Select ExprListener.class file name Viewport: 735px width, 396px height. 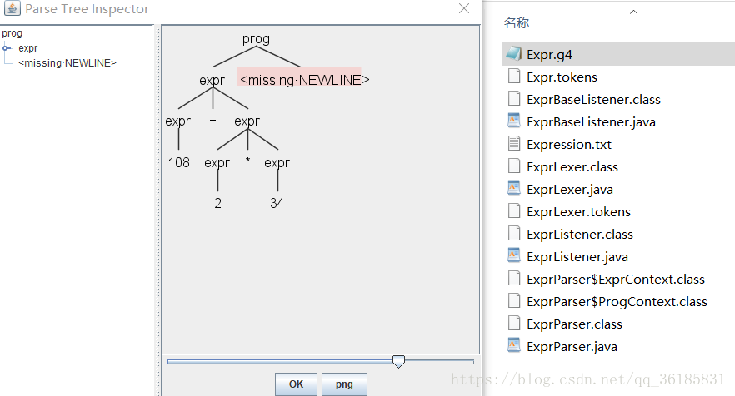coord(580,235)
